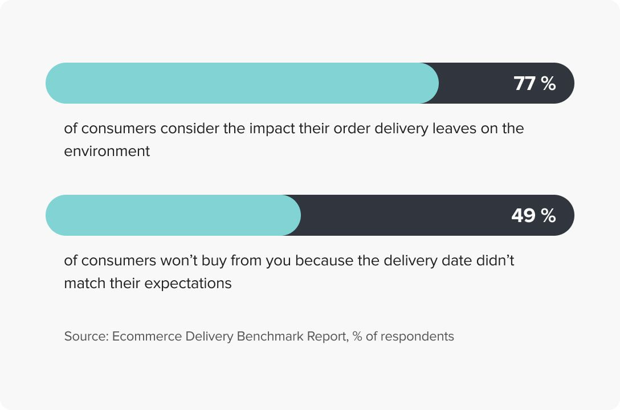Screen dimensions: 620x410
Task: Click the teal fill of the 77% bar
Action: [242, 83]
